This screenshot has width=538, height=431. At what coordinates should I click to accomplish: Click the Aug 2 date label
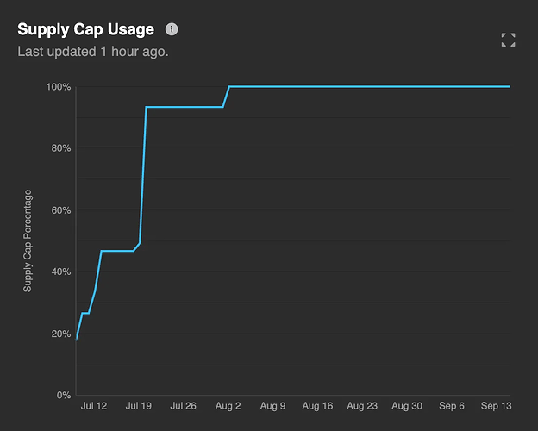point(228,405)
